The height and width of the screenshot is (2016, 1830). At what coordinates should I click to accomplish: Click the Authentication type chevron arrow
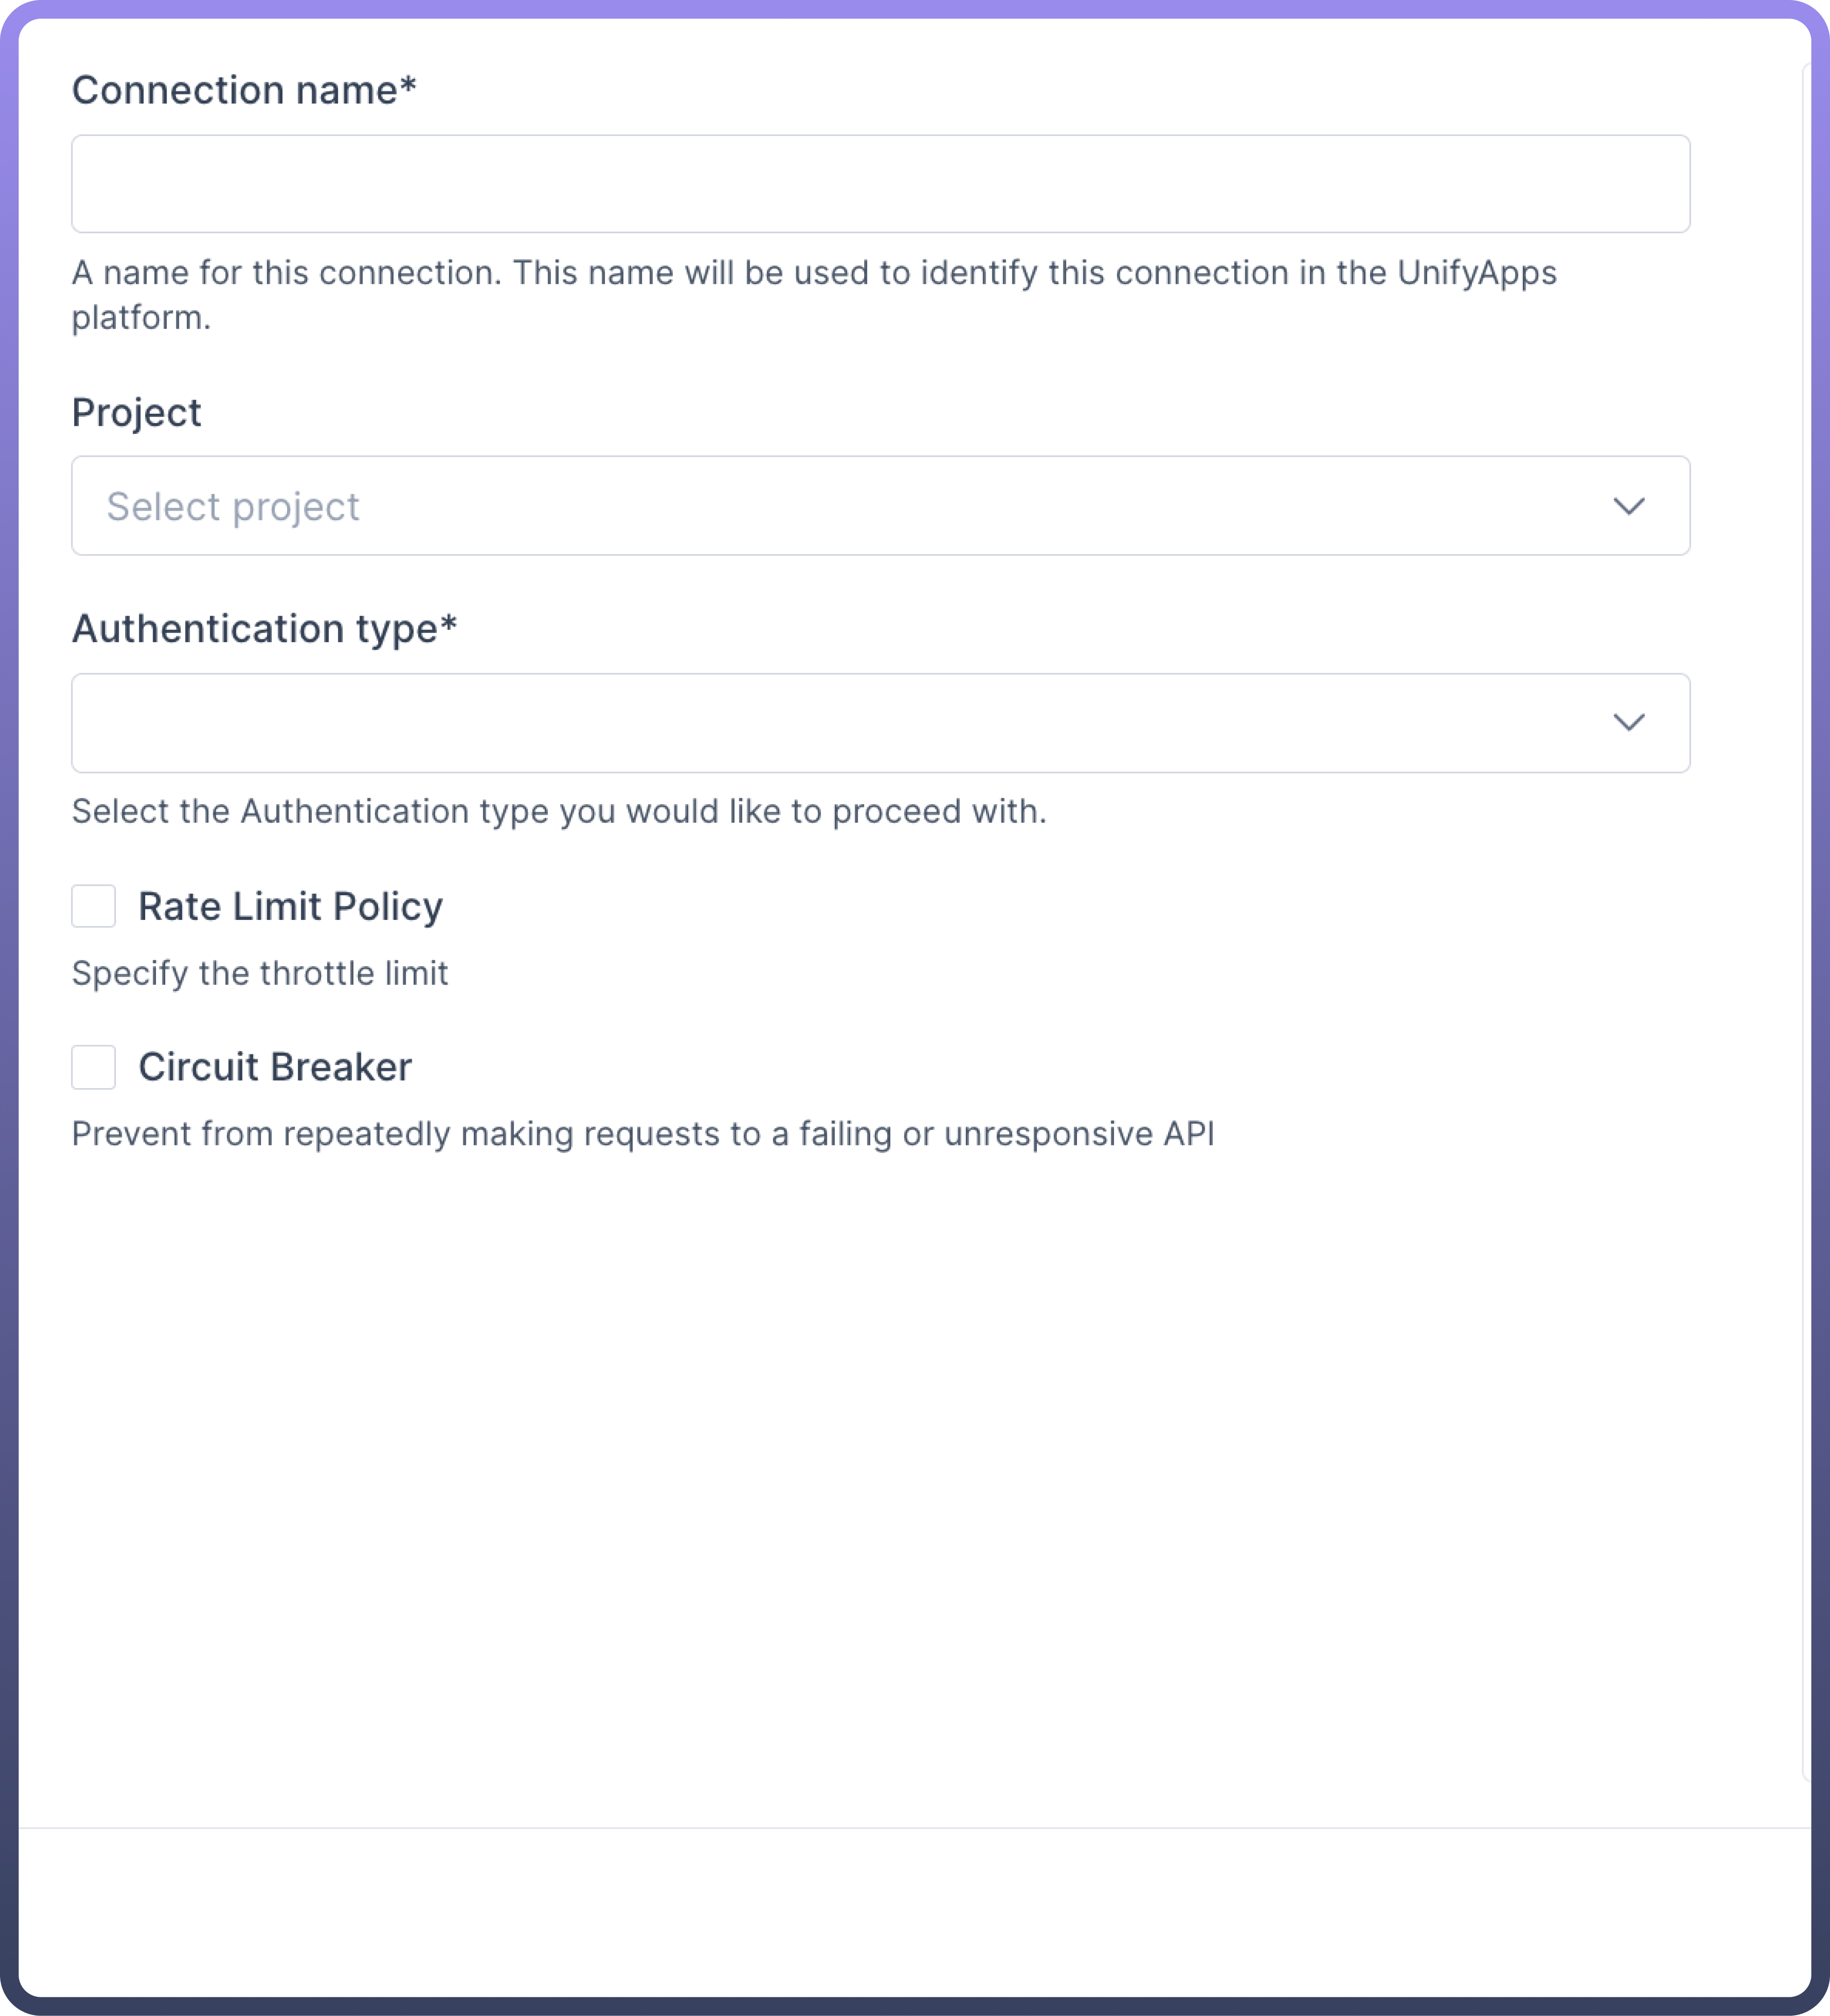point(1628,723)
